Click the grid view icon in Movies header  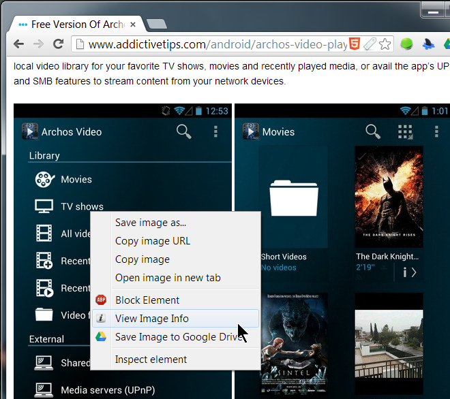coord(405,132)
